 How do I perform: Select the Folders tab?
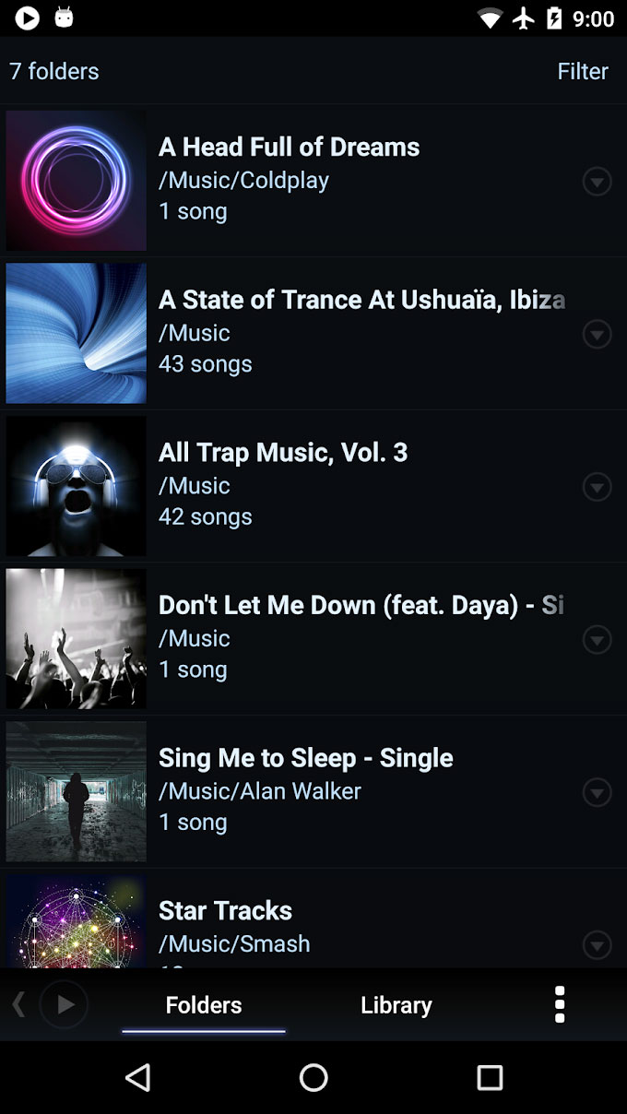203,1004
